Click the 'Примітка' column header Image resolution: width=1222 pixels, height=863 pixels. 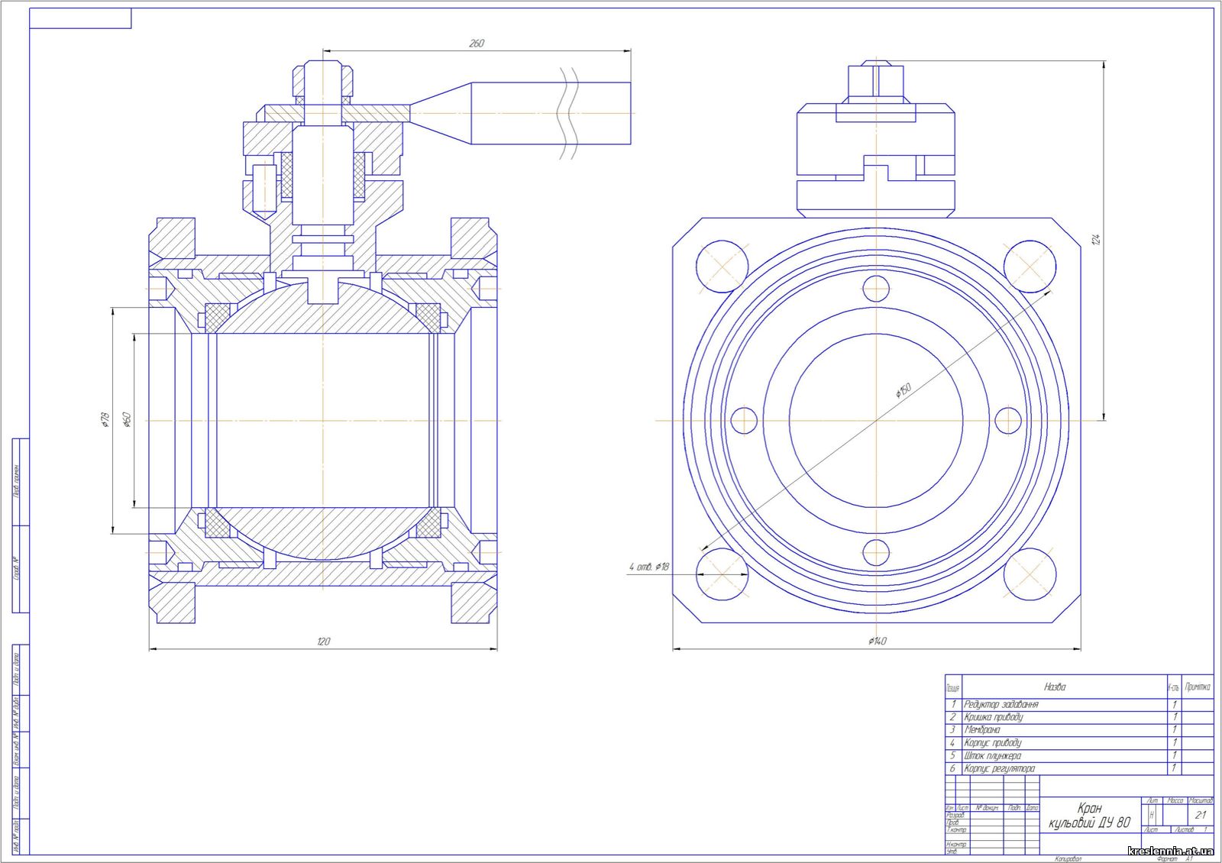[x=1197, y=687]
